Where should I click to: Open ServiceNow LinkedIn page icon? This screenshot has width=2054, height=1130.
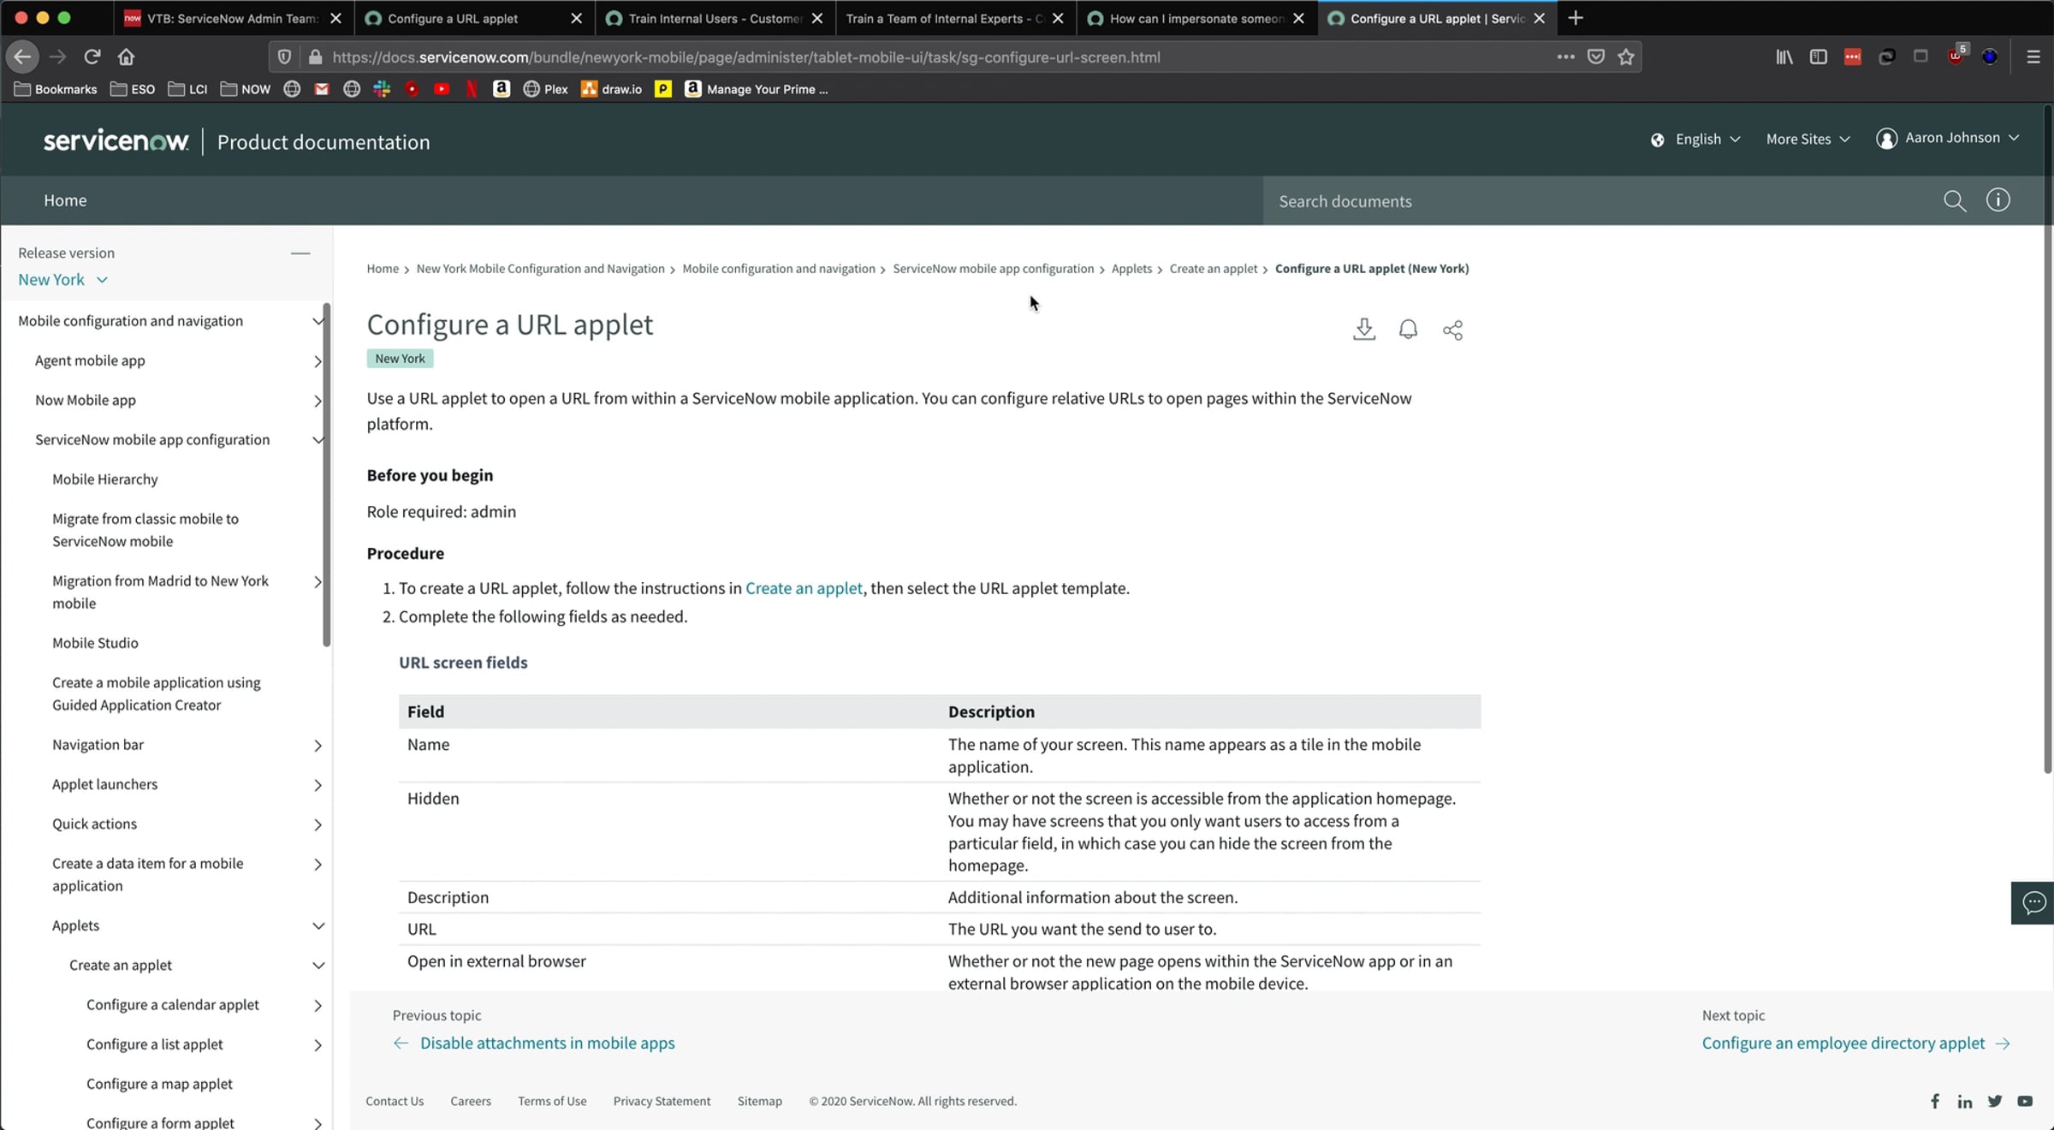tap(1964, 1102)
